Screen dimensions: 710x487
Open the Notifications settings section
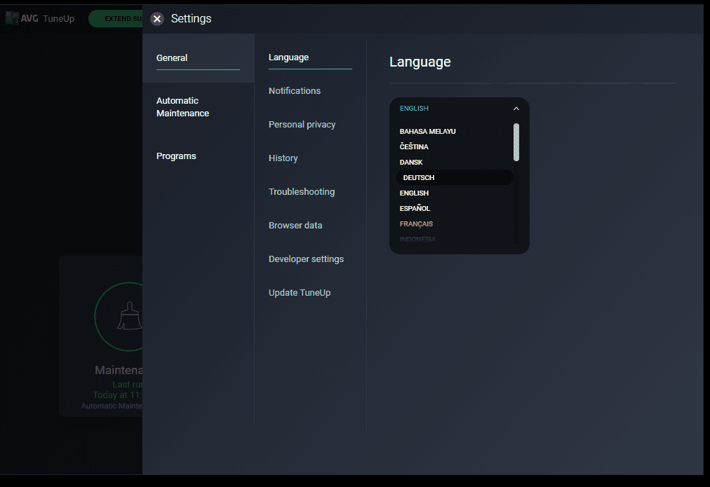click(x=295, y=91)
